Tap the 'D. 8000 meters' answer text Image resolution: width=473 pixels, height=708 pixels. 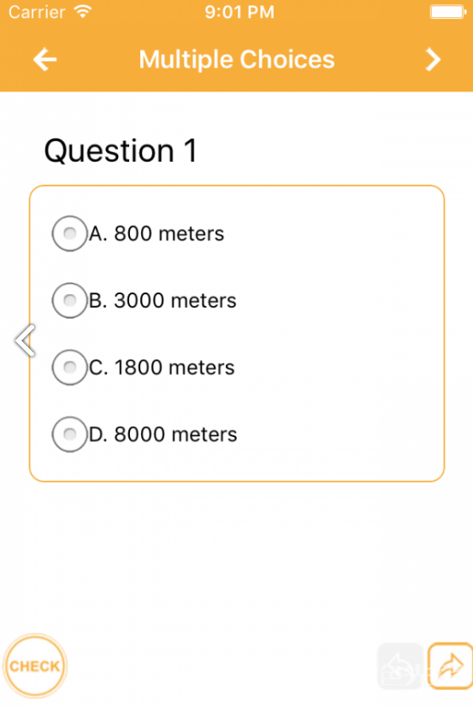(163, 434)
